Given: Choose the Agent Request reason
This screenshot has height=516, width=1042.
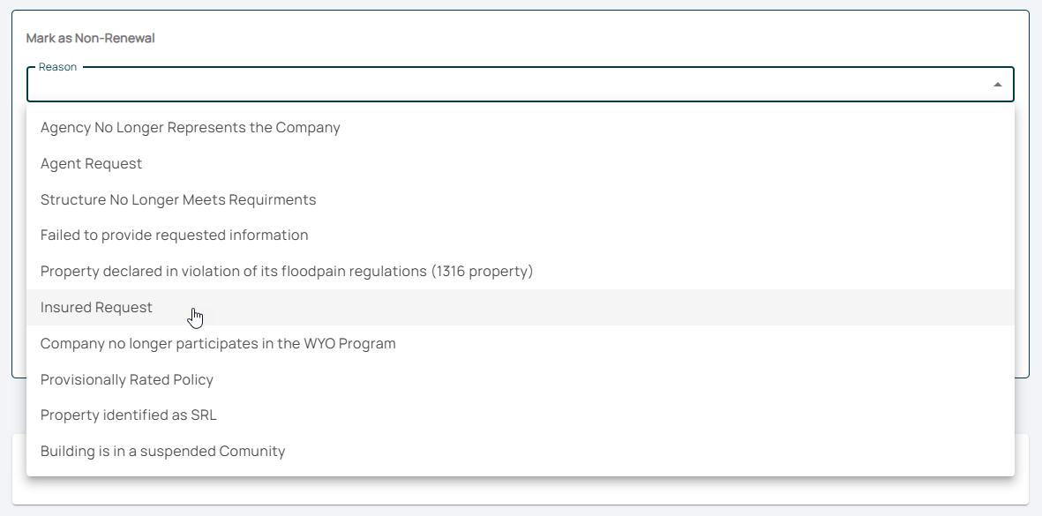Looking at the screenshot, I should (91, 163).
